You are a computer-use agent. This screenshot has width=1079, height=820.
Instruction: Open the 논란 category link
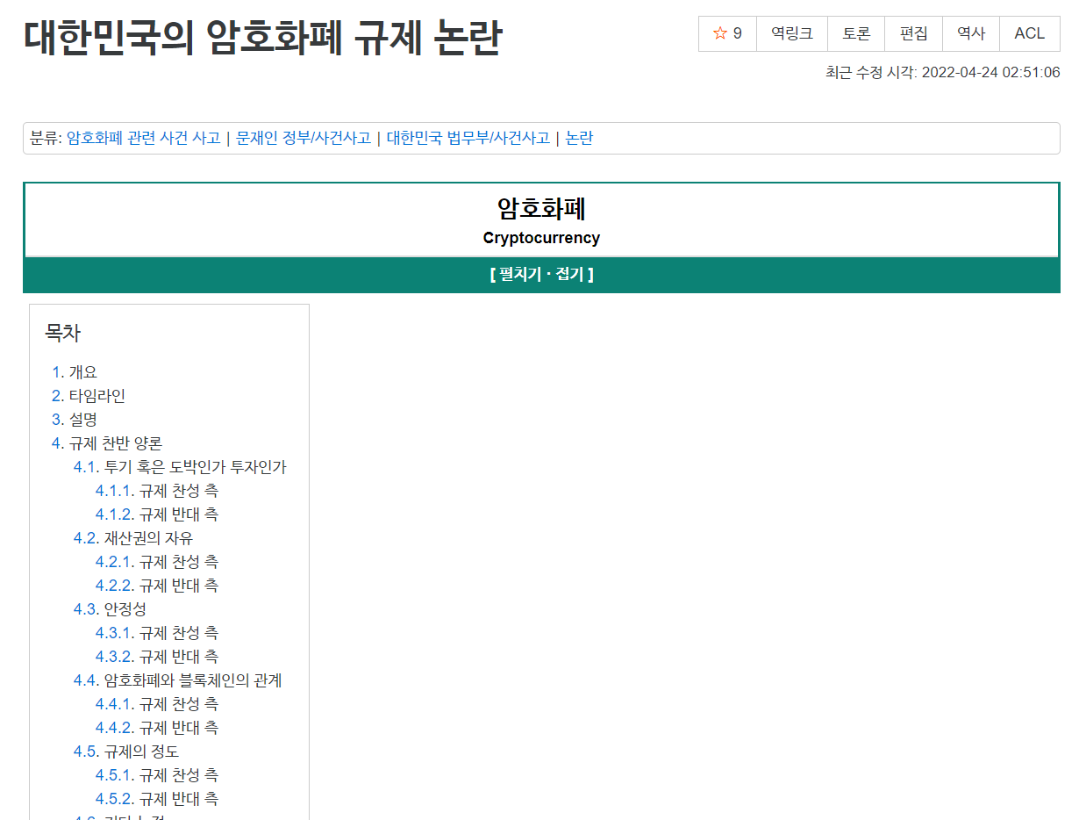pyautogui.click(x=580, y=138)
